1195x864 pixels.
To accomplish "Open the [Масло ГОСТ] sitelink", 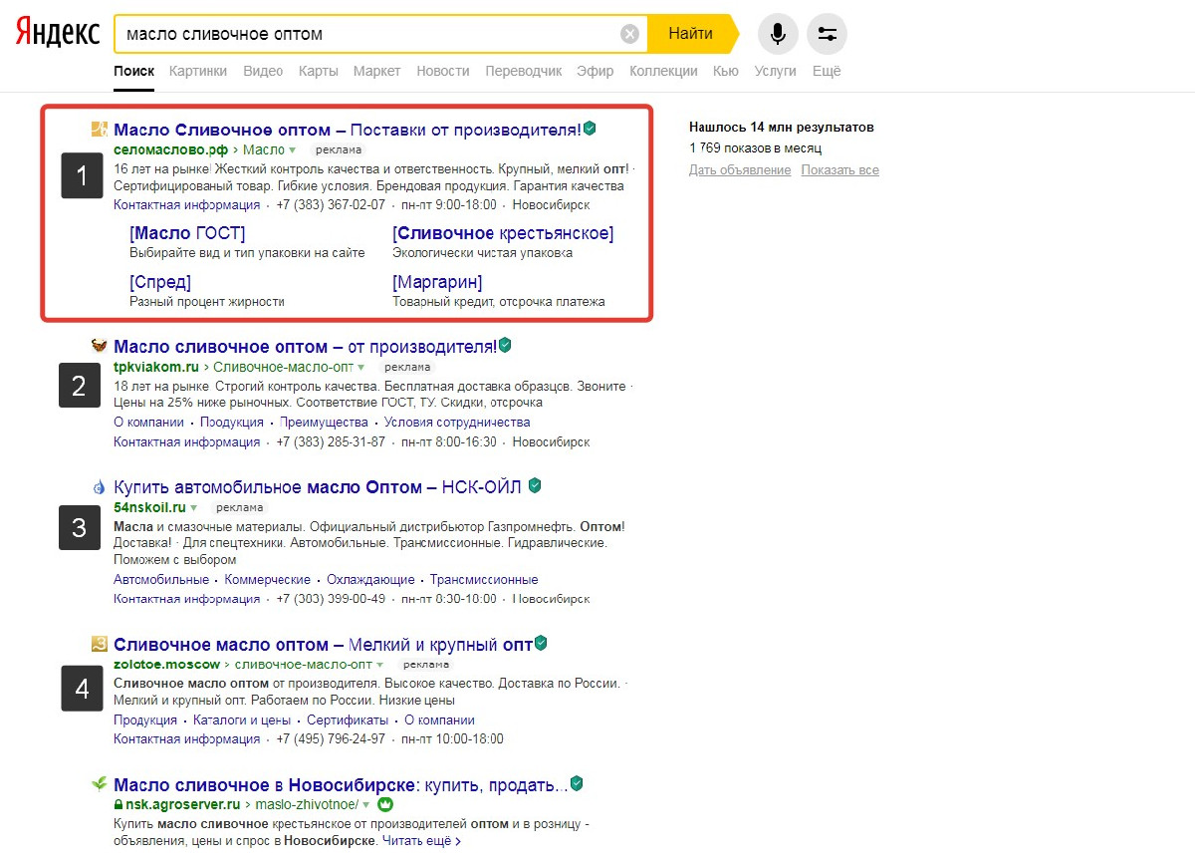I will (x=187, y=233).
